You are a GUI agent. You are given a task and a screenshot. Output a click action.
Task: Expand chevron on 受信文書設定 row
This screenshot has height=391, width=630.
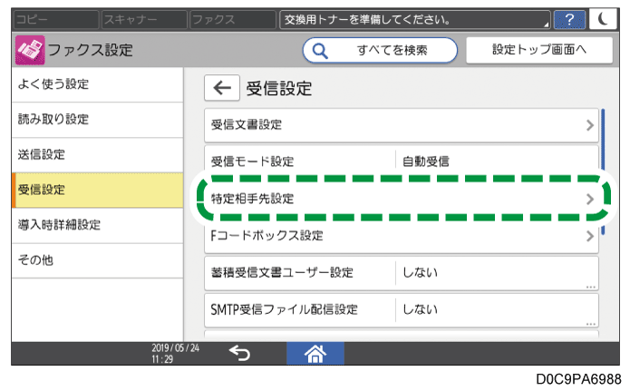pyautogui.click(x=590, y=125)
